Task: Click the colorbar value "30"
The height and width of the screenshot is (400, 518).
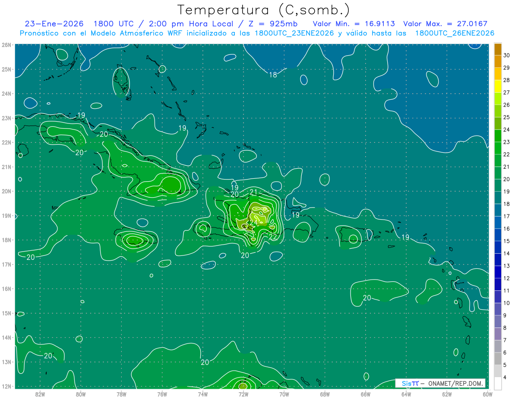Action: (507, 55)
